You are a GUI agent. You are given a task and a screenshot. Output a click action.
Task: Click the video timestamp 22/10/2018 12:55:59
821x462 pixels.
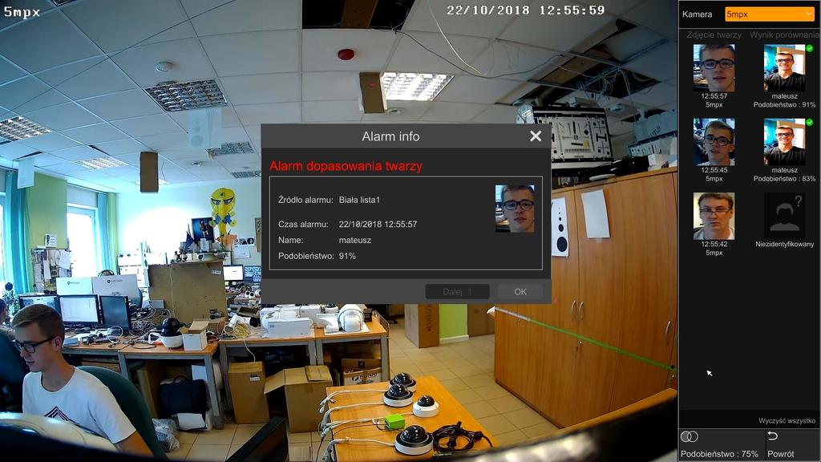526,10
